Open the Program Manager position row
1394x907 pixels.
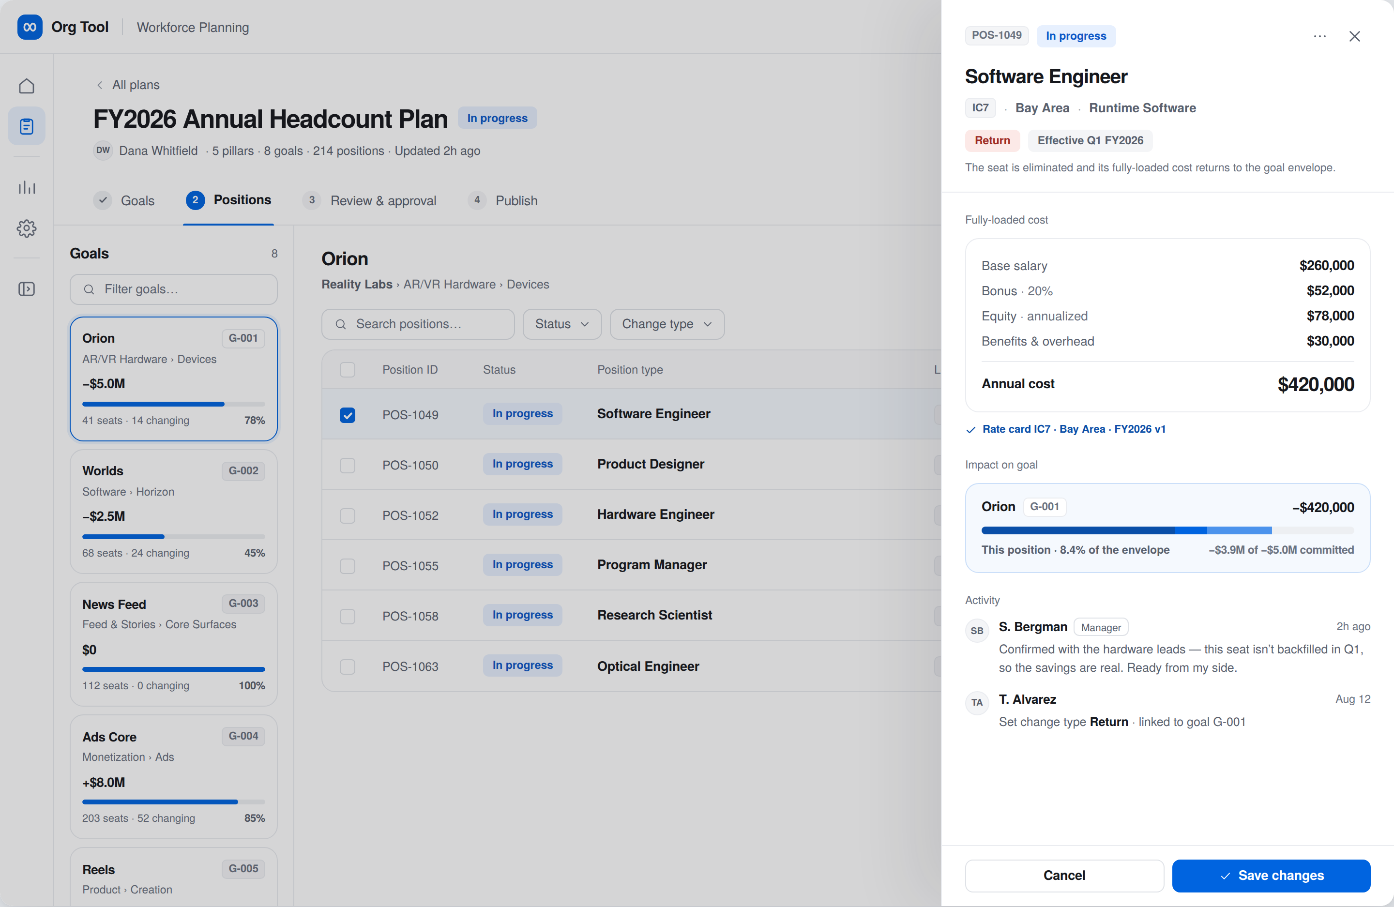point(631,565)
